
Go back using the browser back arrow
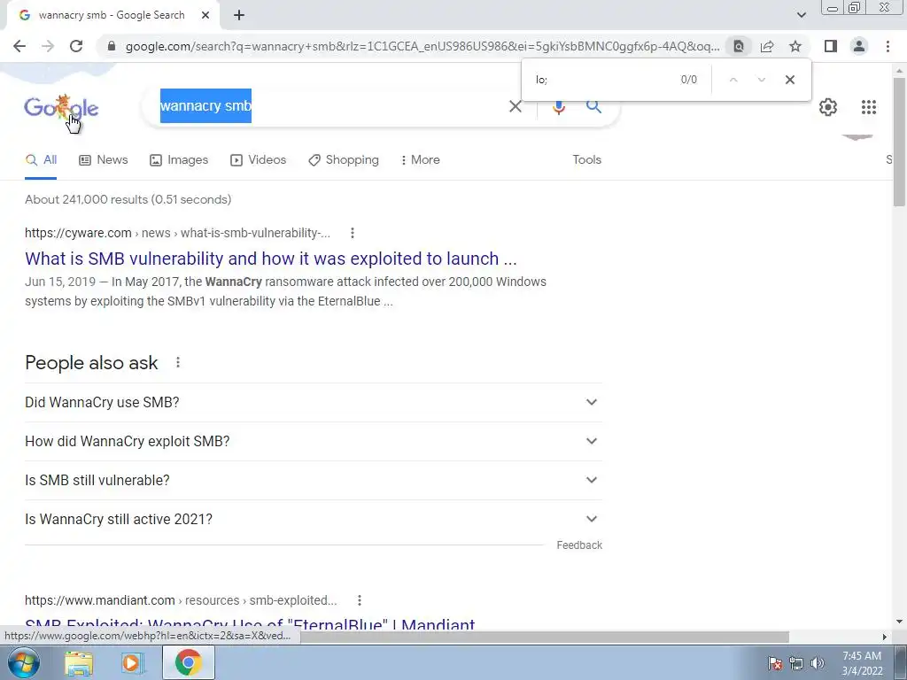click(19, 46)
